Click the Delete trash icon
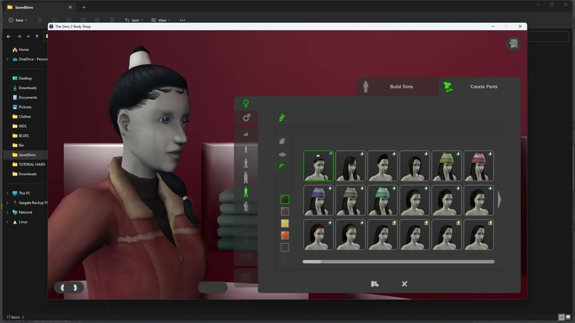 [x=112, y=20]
